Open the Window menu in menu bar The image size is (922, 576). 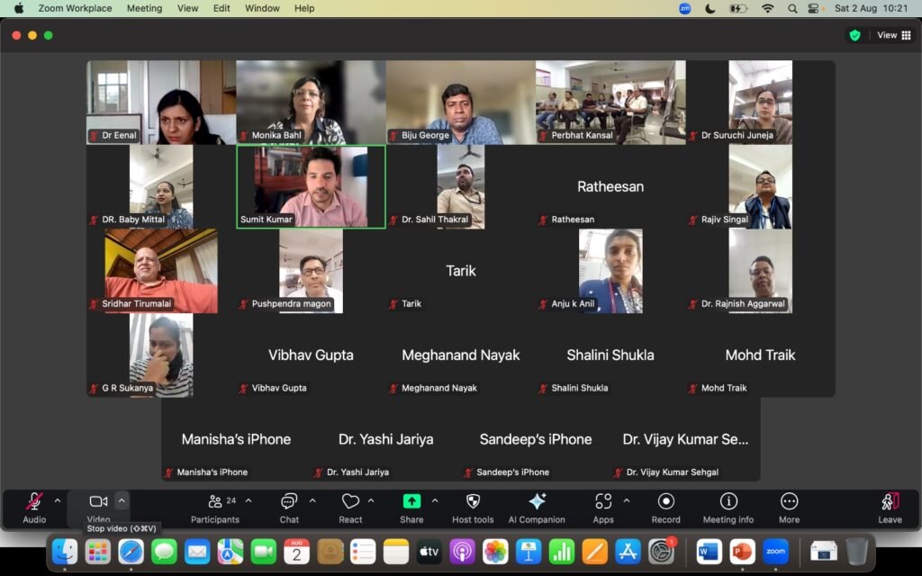tap(262, 8)
